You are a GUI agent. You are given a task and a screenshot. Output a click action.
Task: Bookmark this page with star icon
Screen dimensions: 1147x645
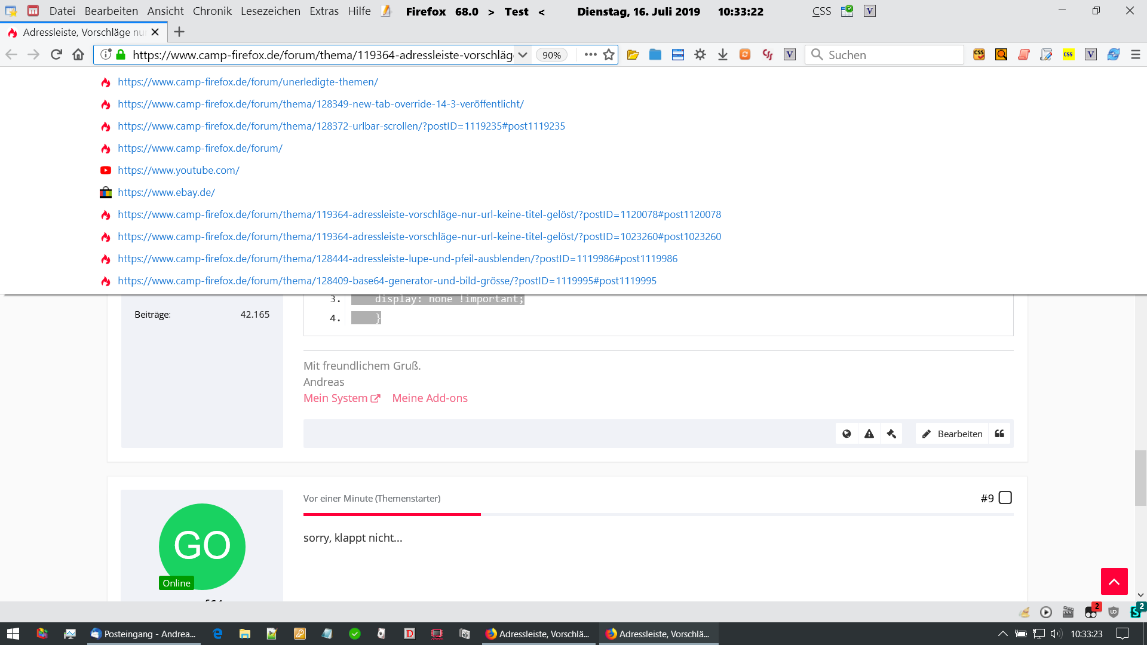coord(609,55)
